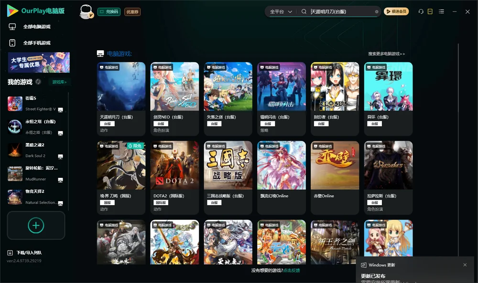Open the 大学生专属优惠 banner
Screen dimensions: 478x283
[39, 63]
